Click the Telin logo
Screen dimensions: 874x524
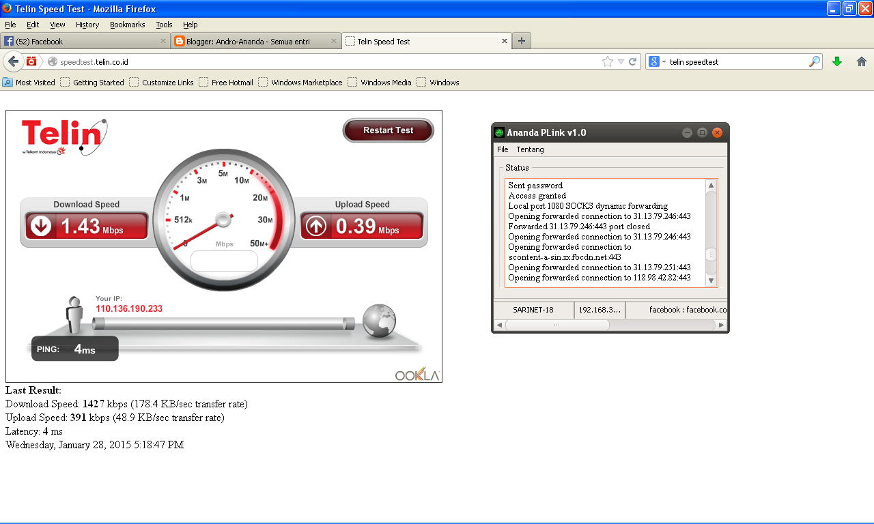pos(64,136)
